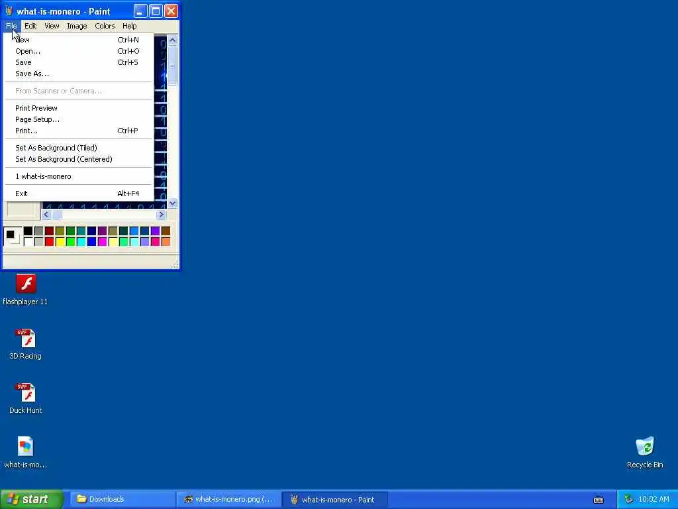The width and height of the screenshot is (678, 509).
Task: Click the vertical scrollbar thumb
Action: (173, 65)
